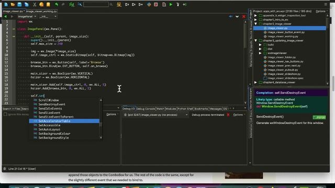Click the select/goto toolbar icon beside search box
335x188 pixels.
click(x=80, y=4)
